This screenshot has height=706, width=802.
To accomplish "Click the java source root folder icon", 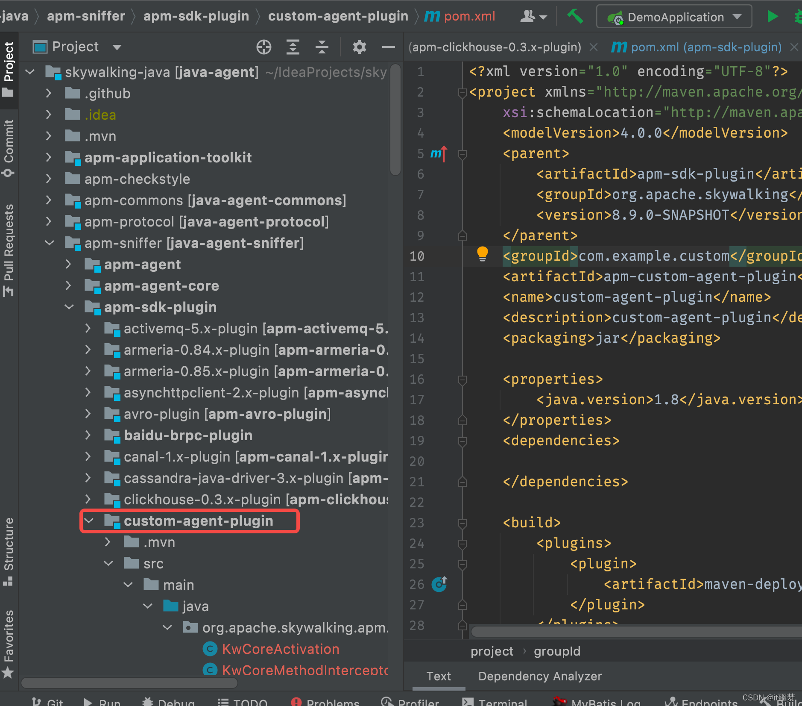I will 171,606.
